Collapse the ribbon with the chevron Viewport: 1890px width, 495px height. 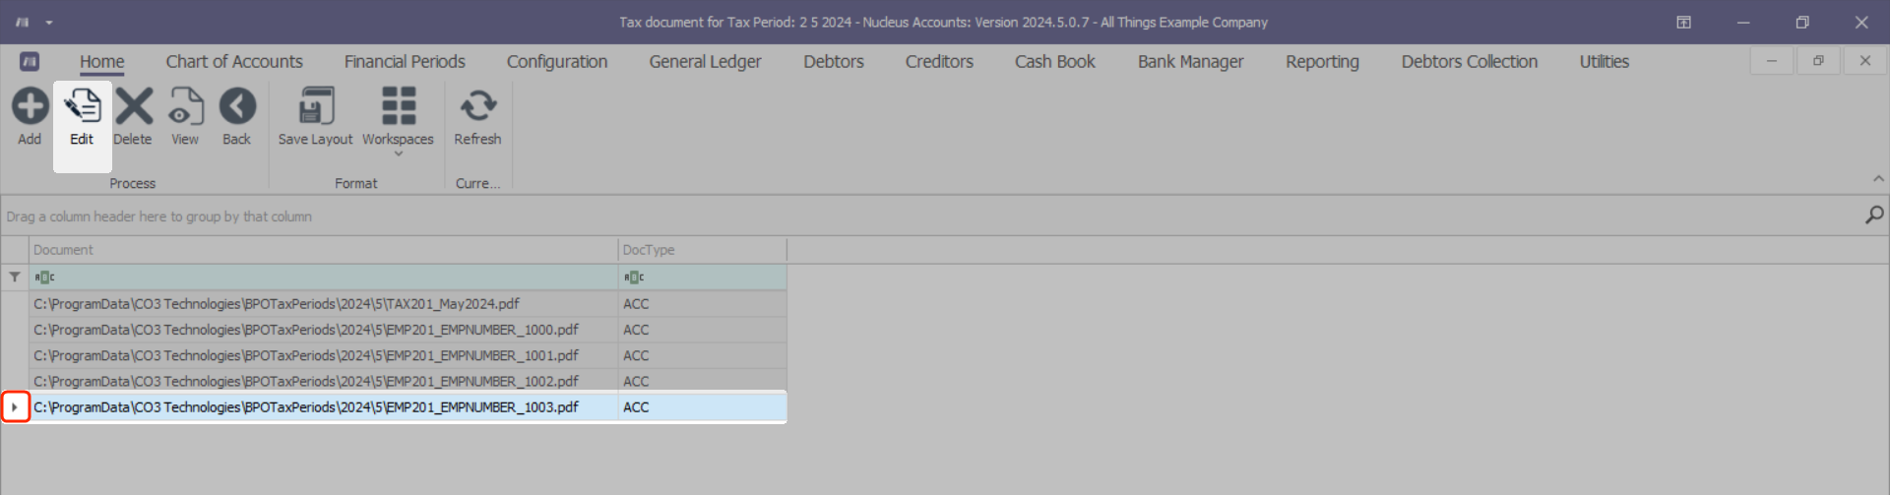click(x=1878, y=179)
